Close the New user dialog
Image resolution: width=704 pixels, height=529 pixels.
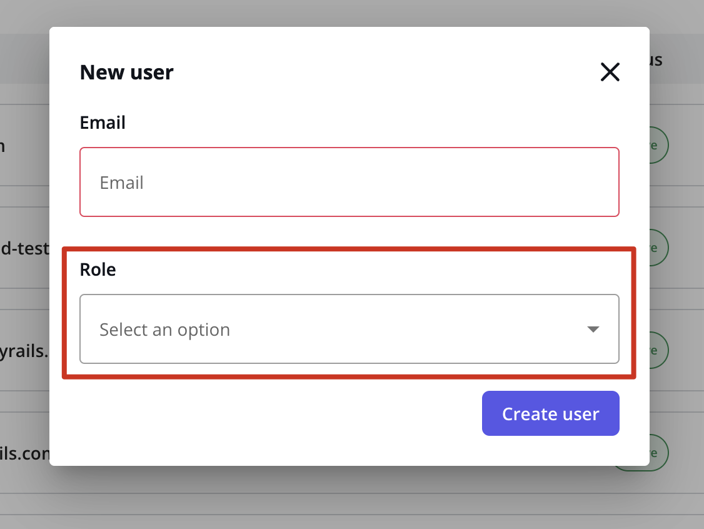[610, 73]
